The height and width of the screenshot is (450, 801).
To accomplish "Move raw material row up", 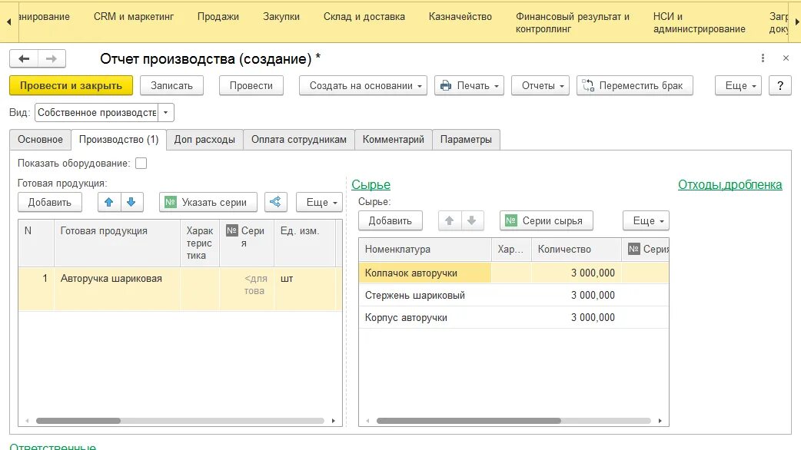I will pyautogui.click(x=450, y=220).
